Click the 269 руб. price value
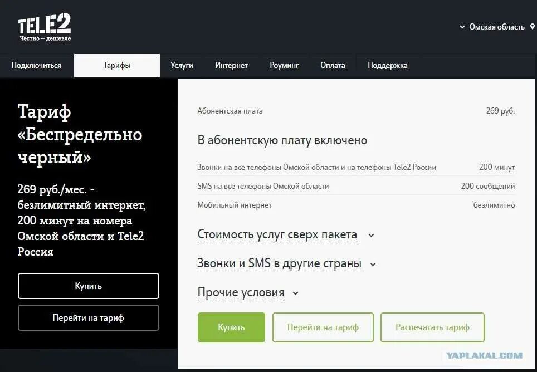This screenshot has height=372, width=537. pos(500,111)
